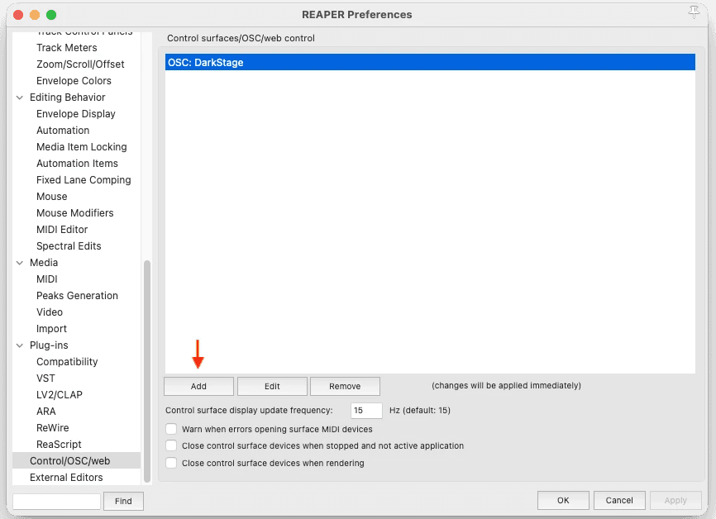Select Automation Items in sidebar

tap(77, 164)
